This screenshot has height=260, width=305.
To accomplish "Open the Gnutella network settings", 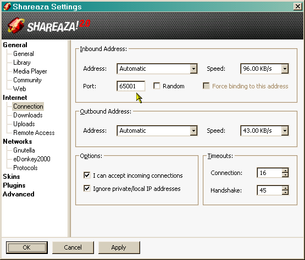I will click(x=24, y=150).
